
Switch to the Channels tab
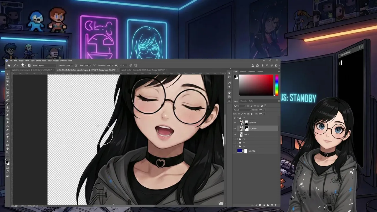(x=244, y=101)
